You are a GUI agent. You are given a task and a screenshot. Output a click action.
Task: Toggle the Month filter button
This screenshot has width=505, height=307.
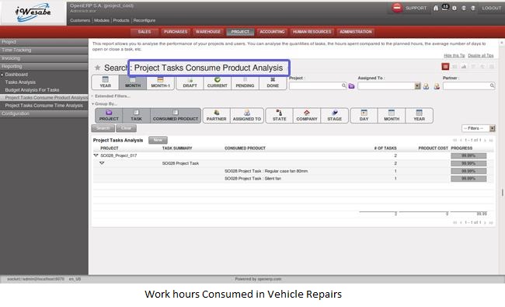click(x=133, y=82)
